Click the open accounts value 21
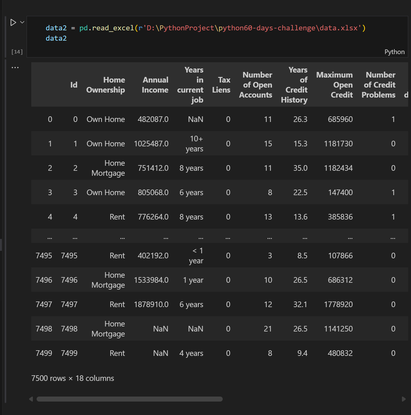The height and width of the screenshot is (415, 411). coord(268,329)
